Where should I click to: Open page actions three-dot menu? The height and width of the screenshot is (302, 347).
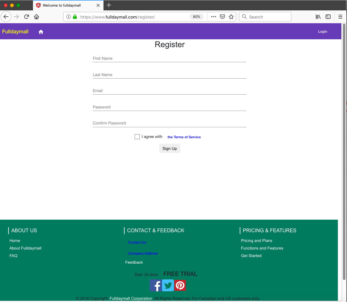click(214, 17)
